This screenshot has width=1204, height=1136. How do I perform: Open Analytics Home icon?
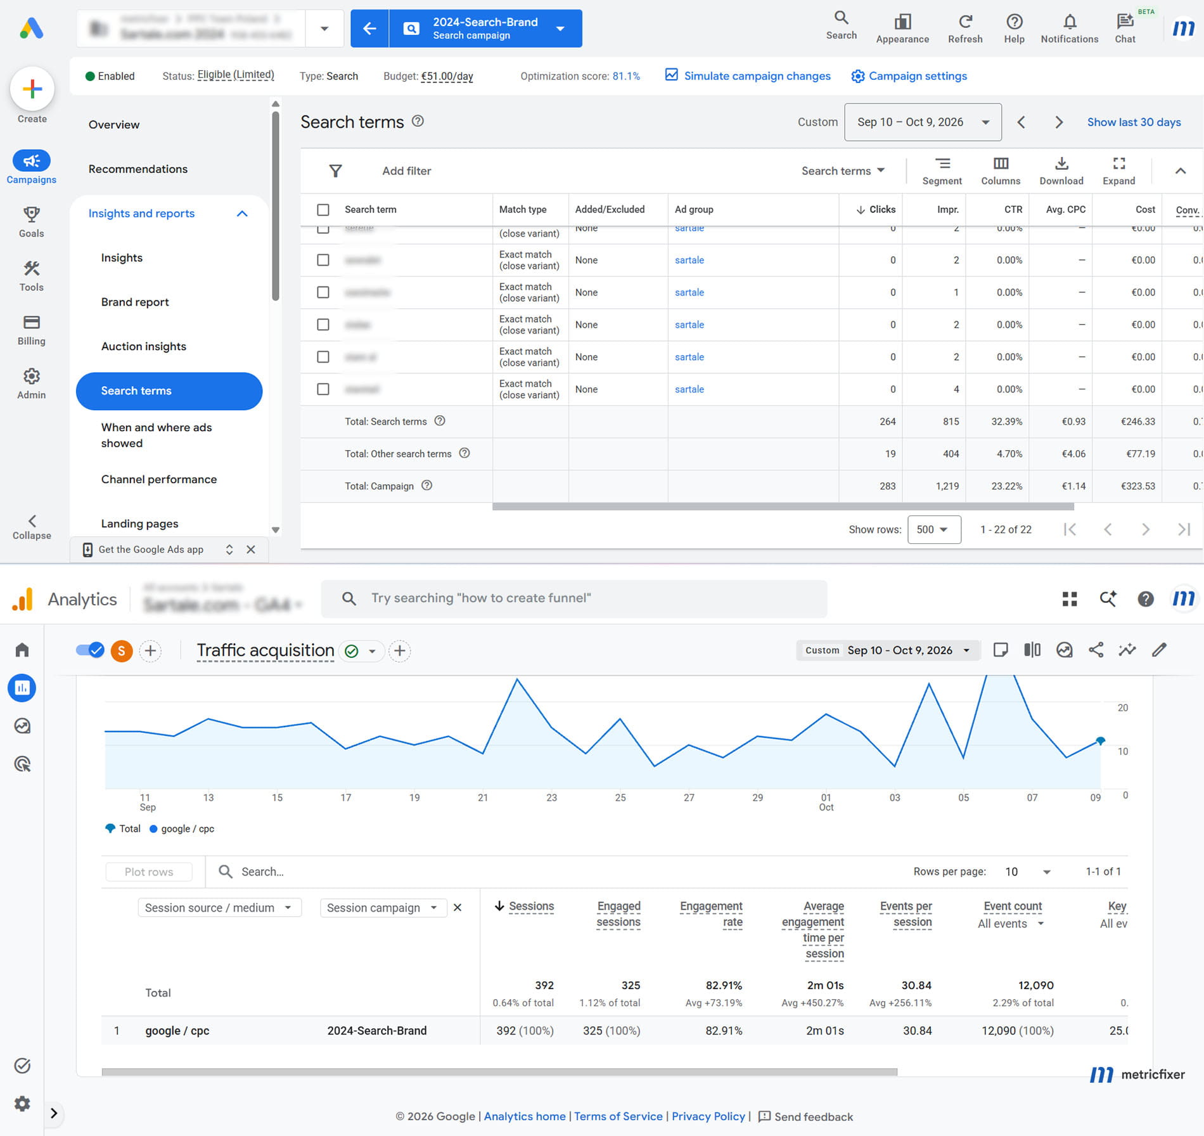tap(22, 650)
